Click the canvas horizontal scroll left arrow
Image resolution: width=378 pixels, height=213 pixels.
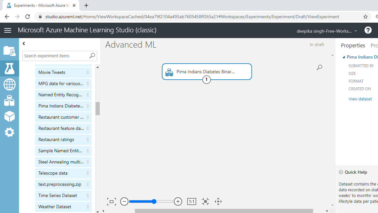tap(103, 211)
